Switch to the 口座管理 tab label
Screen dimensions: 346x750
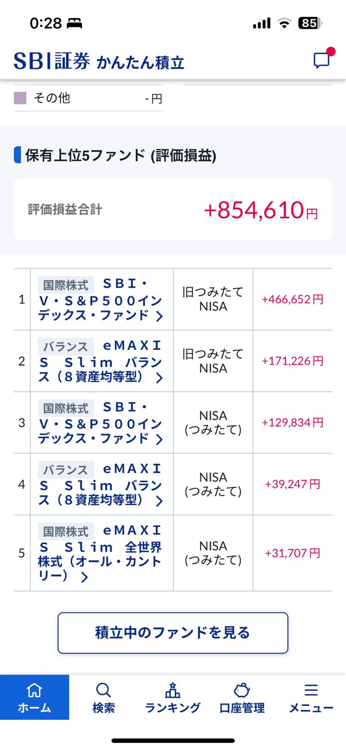pyautogui.click(x=242, y=708)
